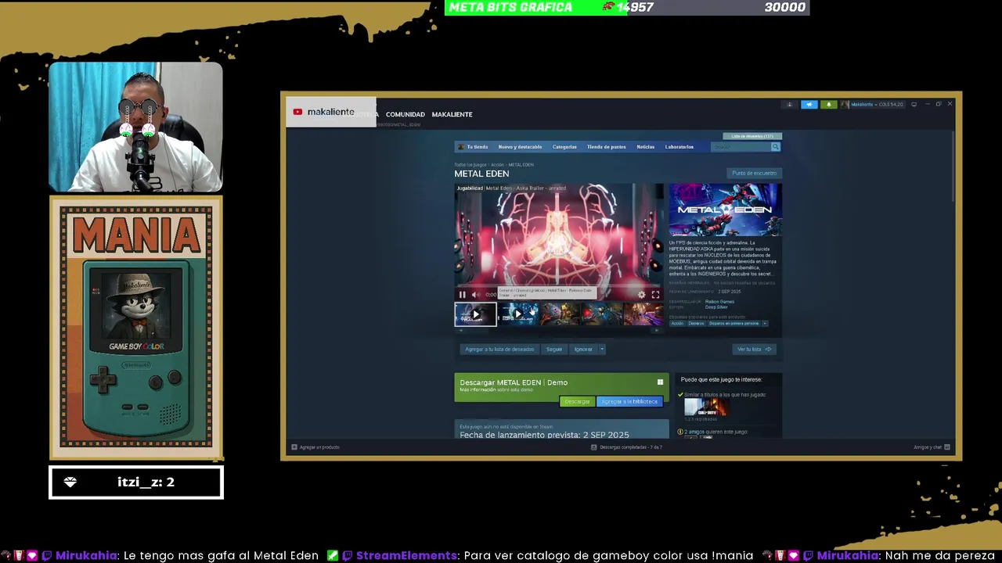
Task: Open the Categorías menu
Action: 564,147
